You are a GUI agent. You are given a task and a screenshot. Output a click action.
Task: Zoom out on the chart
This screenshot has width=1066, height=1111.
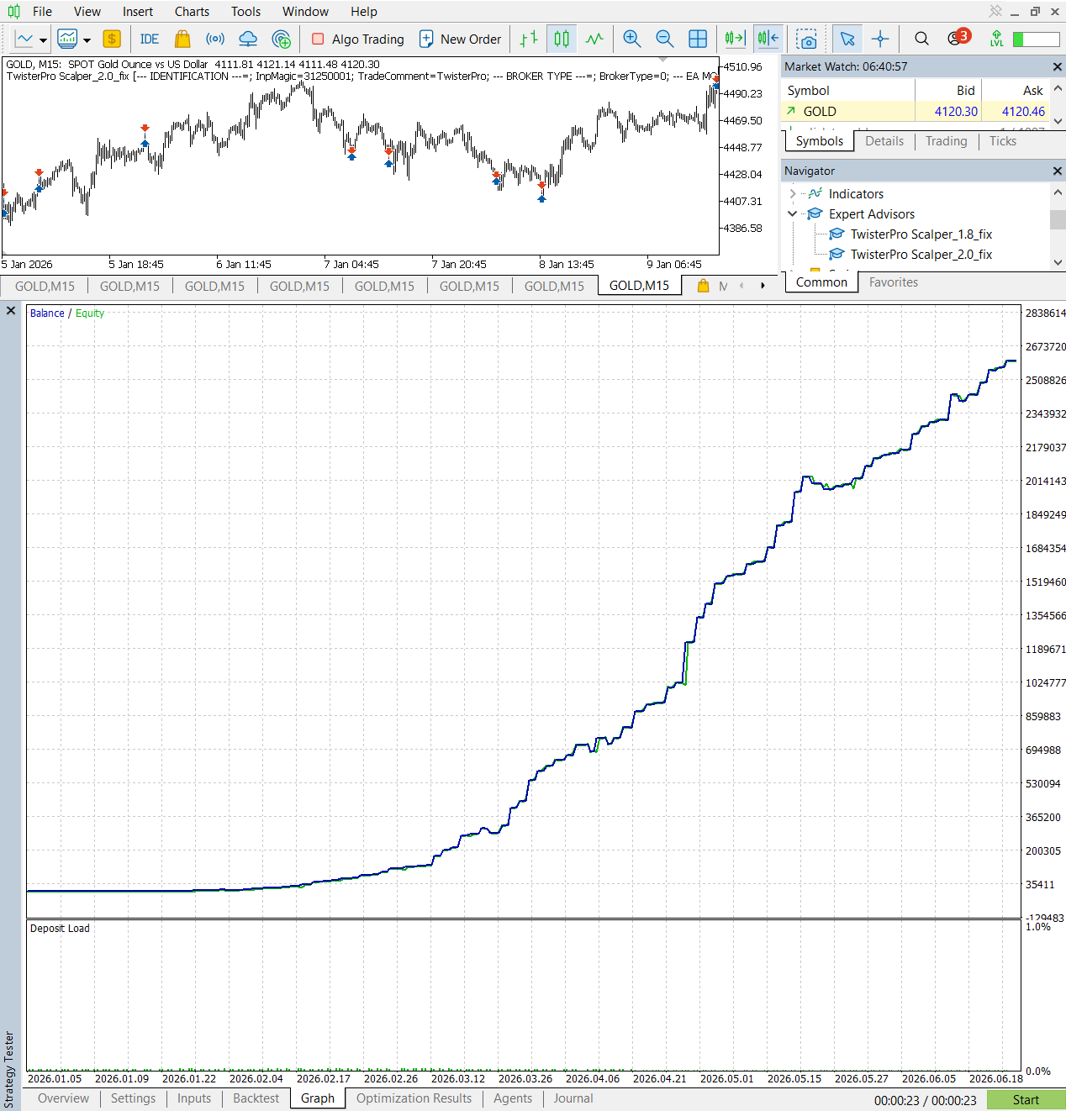664,39
